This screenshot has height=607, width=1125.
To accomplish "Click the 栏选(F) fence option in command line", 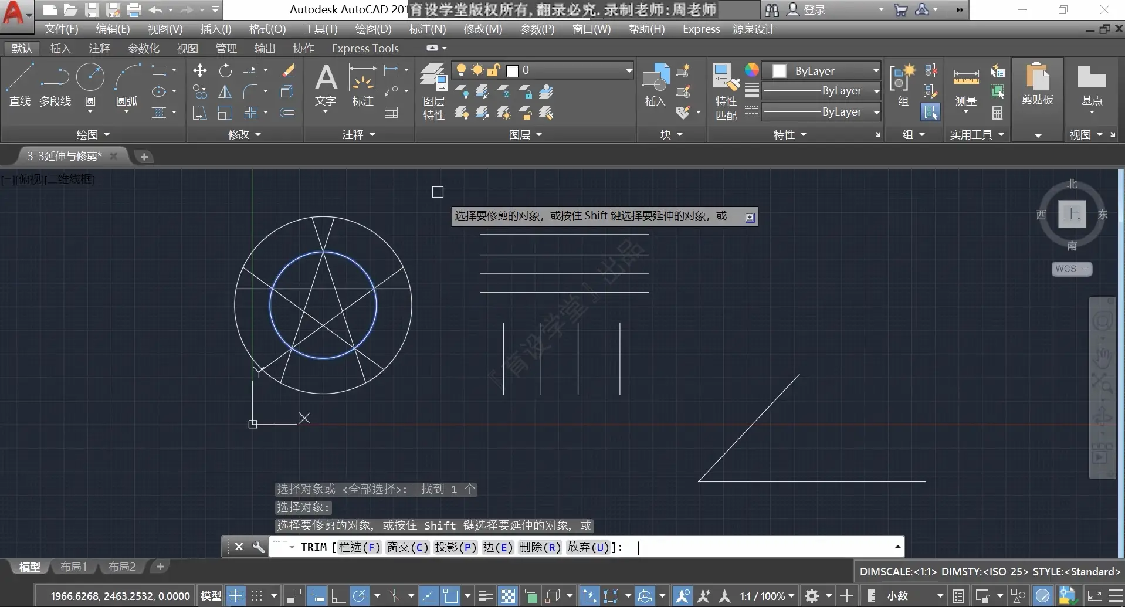I will [360, 547].
